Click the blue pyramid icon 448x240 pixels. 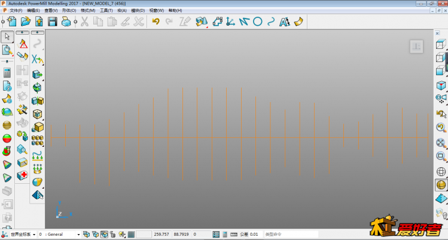[x=38, y=195]
